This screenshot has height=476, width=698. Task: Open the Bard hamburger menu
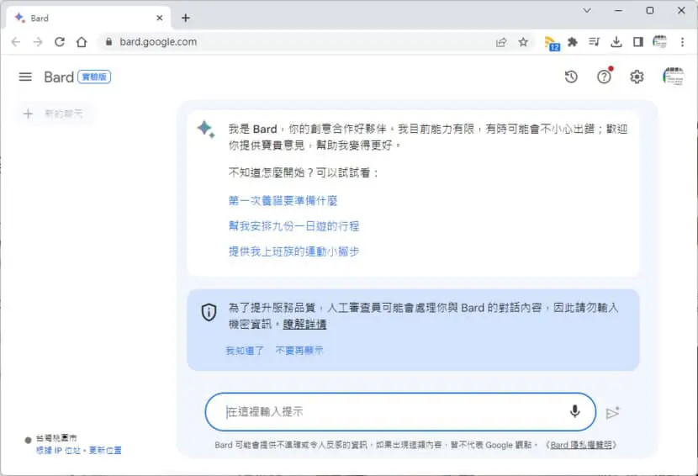(x=25, y=77)
